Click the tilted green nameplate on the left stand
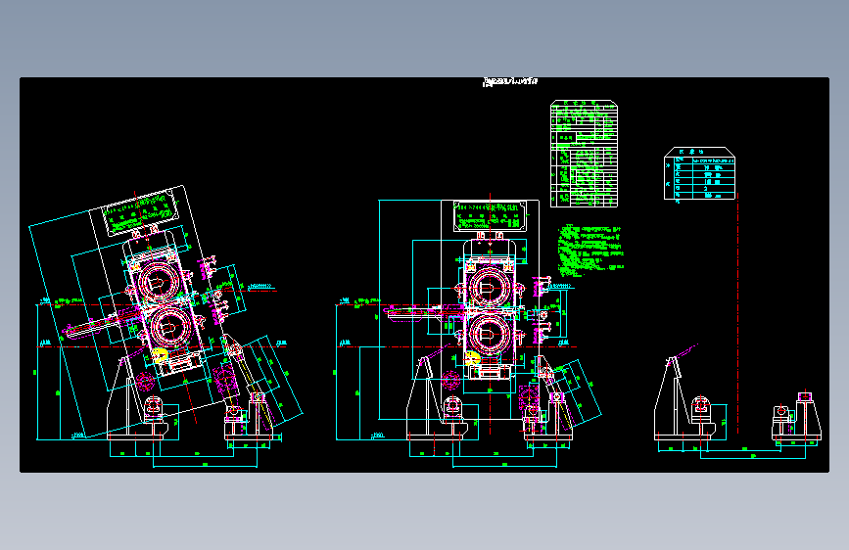The width and height of the screenshot is (849, 550). pos(141,211)
